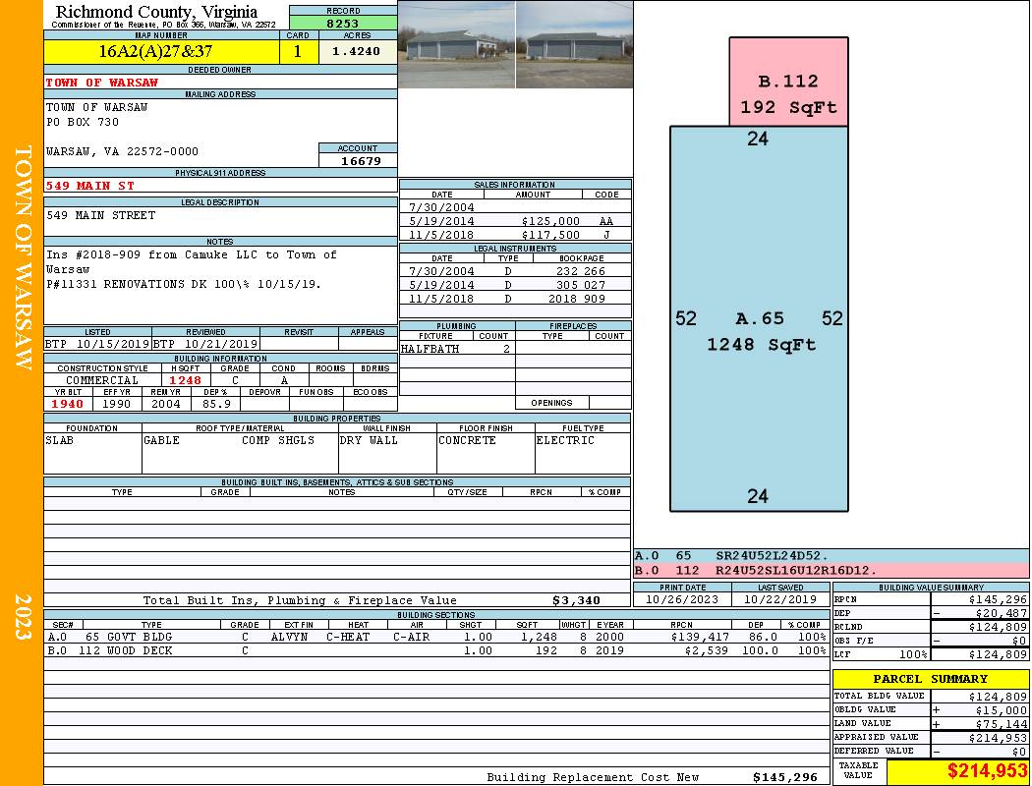This screenshot has width=1032, height=786.
Task: Click RPCN summary value $145,296
Action: click(998, 600)
